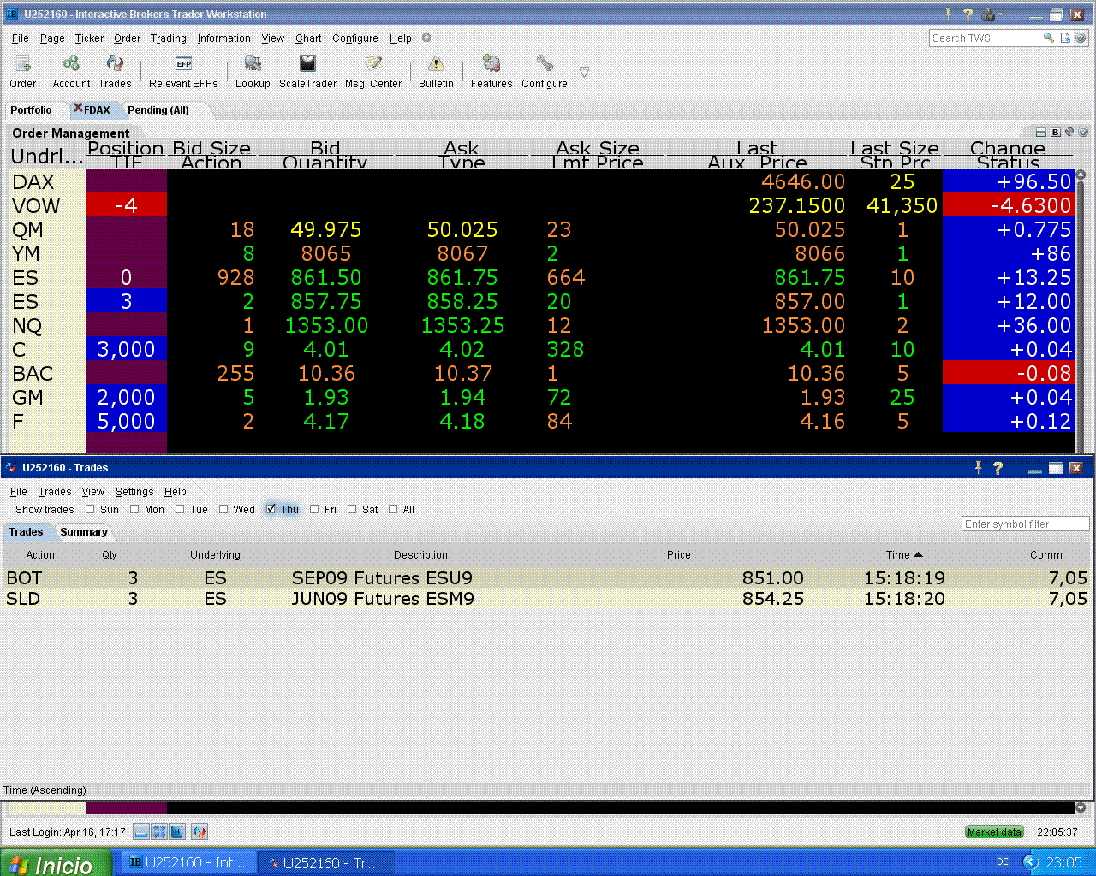Click the order list scrollbar down arrow

pyautogui.click(x=1081, y=807)
